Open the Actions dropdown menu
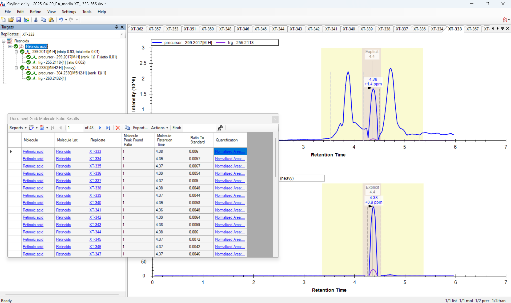 click(159, 128)
